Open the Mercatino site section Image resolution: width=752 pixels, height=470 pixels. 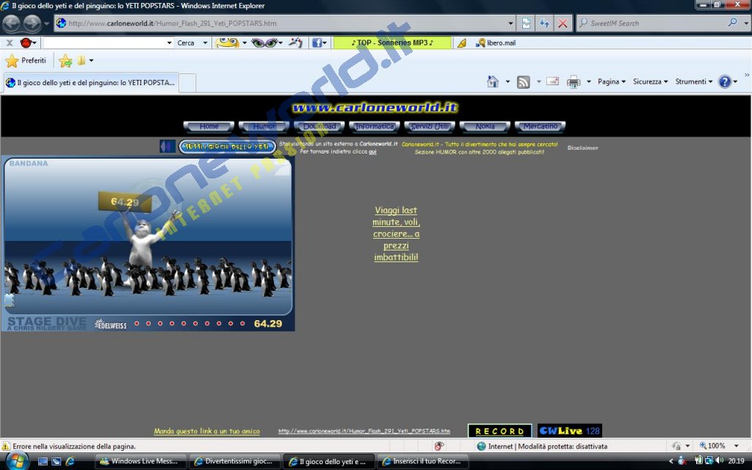[540, 126]
